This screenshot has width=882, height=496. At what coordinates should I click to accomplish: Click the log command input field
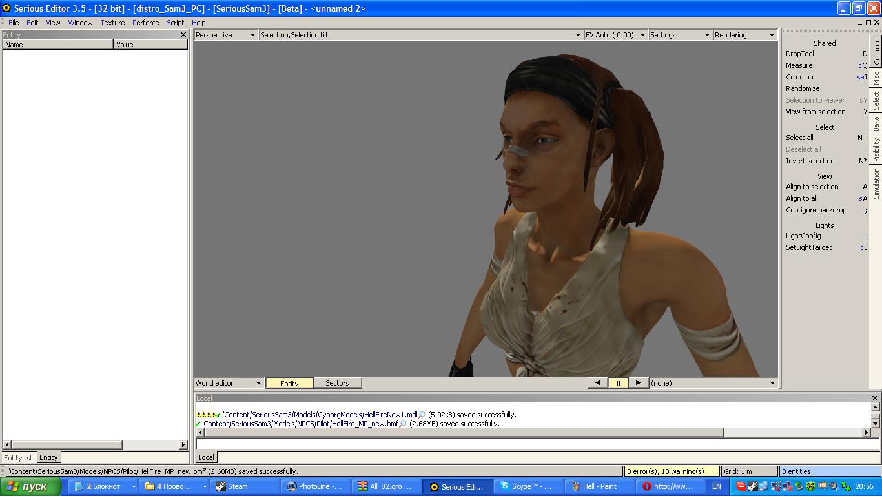(537, 444)
